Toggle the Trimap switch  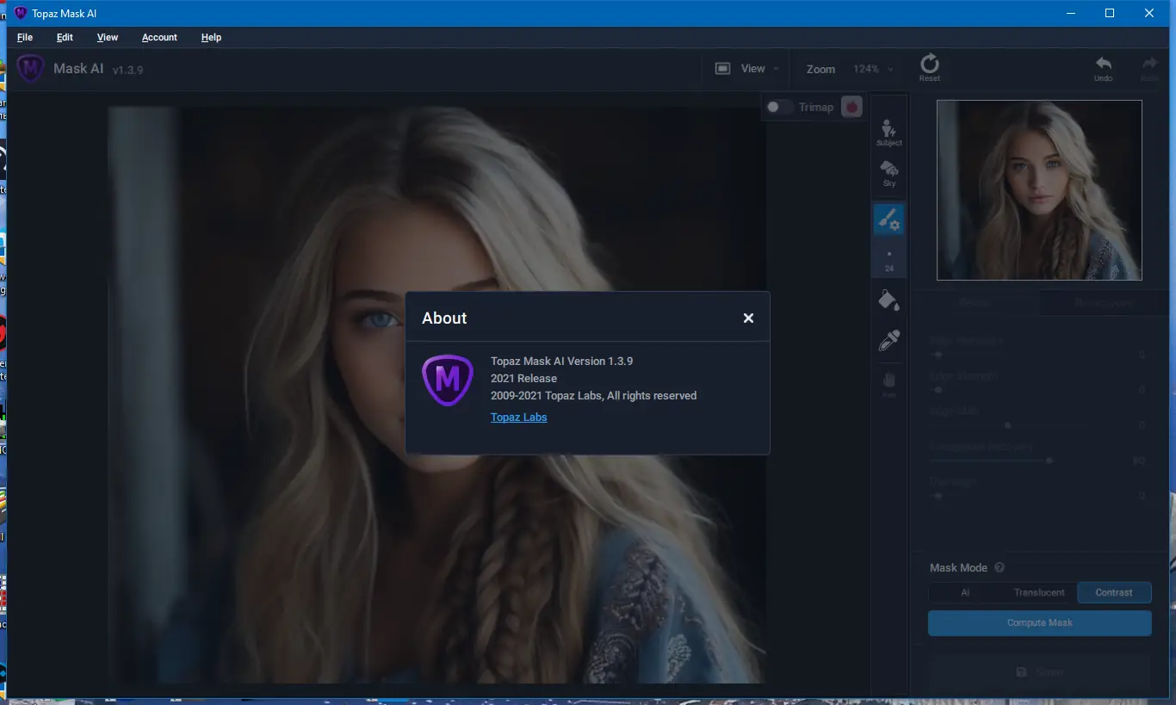(x=780, y=107)
